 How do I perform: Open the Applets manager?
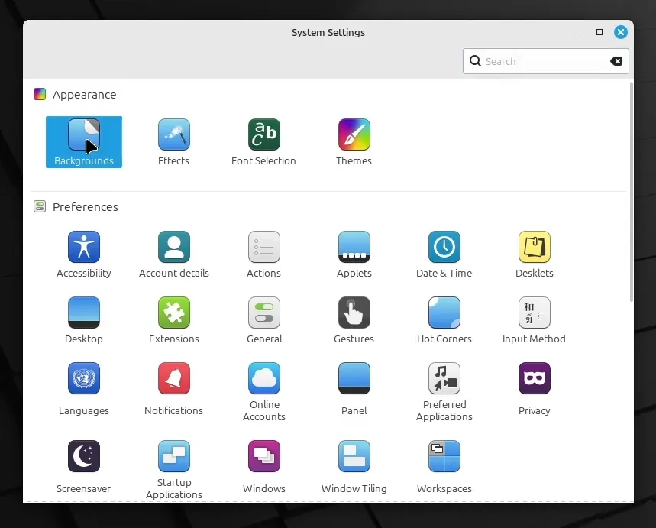[354, 252]
